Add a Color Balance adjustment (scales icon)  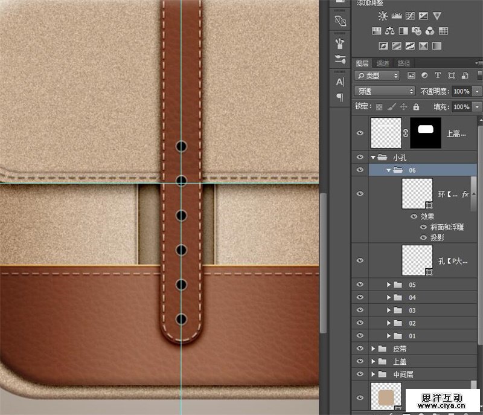(x=389, y=31)
